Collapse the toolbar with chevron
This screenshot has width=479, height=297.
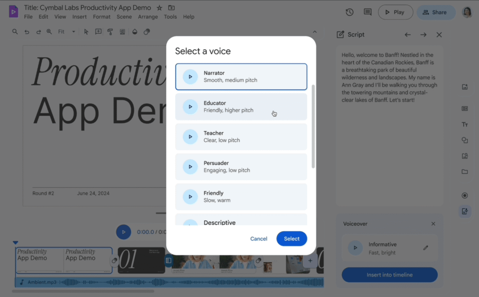coord(315,32)
